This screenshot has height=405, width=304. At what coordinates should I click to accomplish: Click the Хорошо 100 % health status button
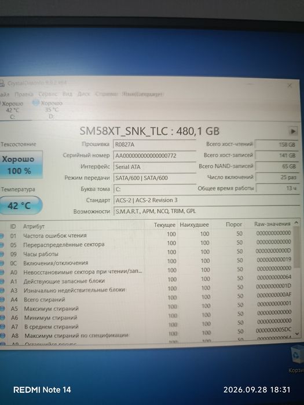click(21, 164)
